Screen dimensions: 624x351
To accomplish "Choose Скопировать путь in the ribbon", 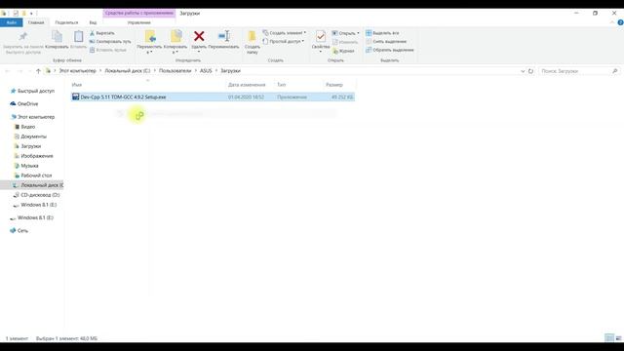I will tap(110, 41).
